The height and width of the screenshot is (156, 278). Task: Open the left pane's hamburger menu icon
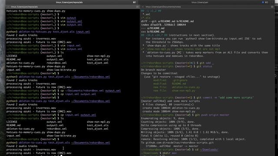click(137, 7)
